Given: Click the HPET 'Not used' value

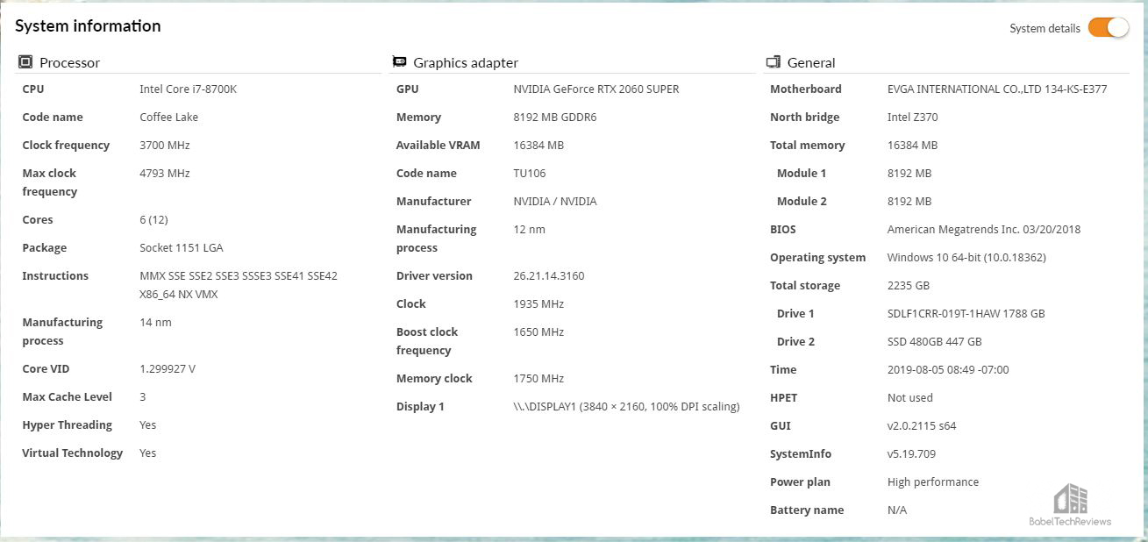Looking at the screenshot, I should click(910, 397).
